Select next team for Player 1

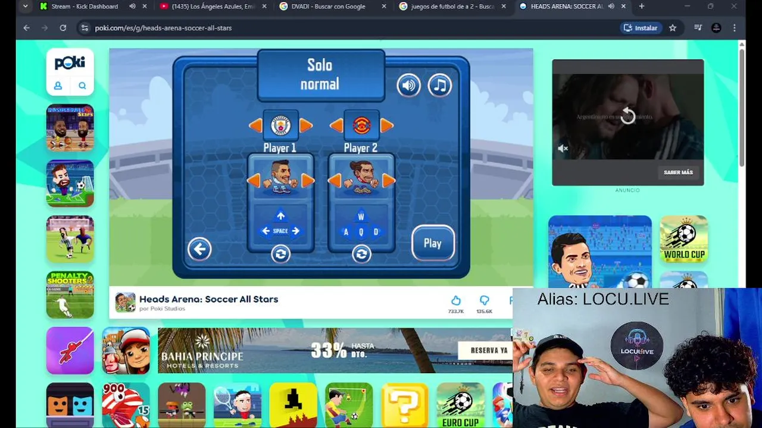click(306, 125)
